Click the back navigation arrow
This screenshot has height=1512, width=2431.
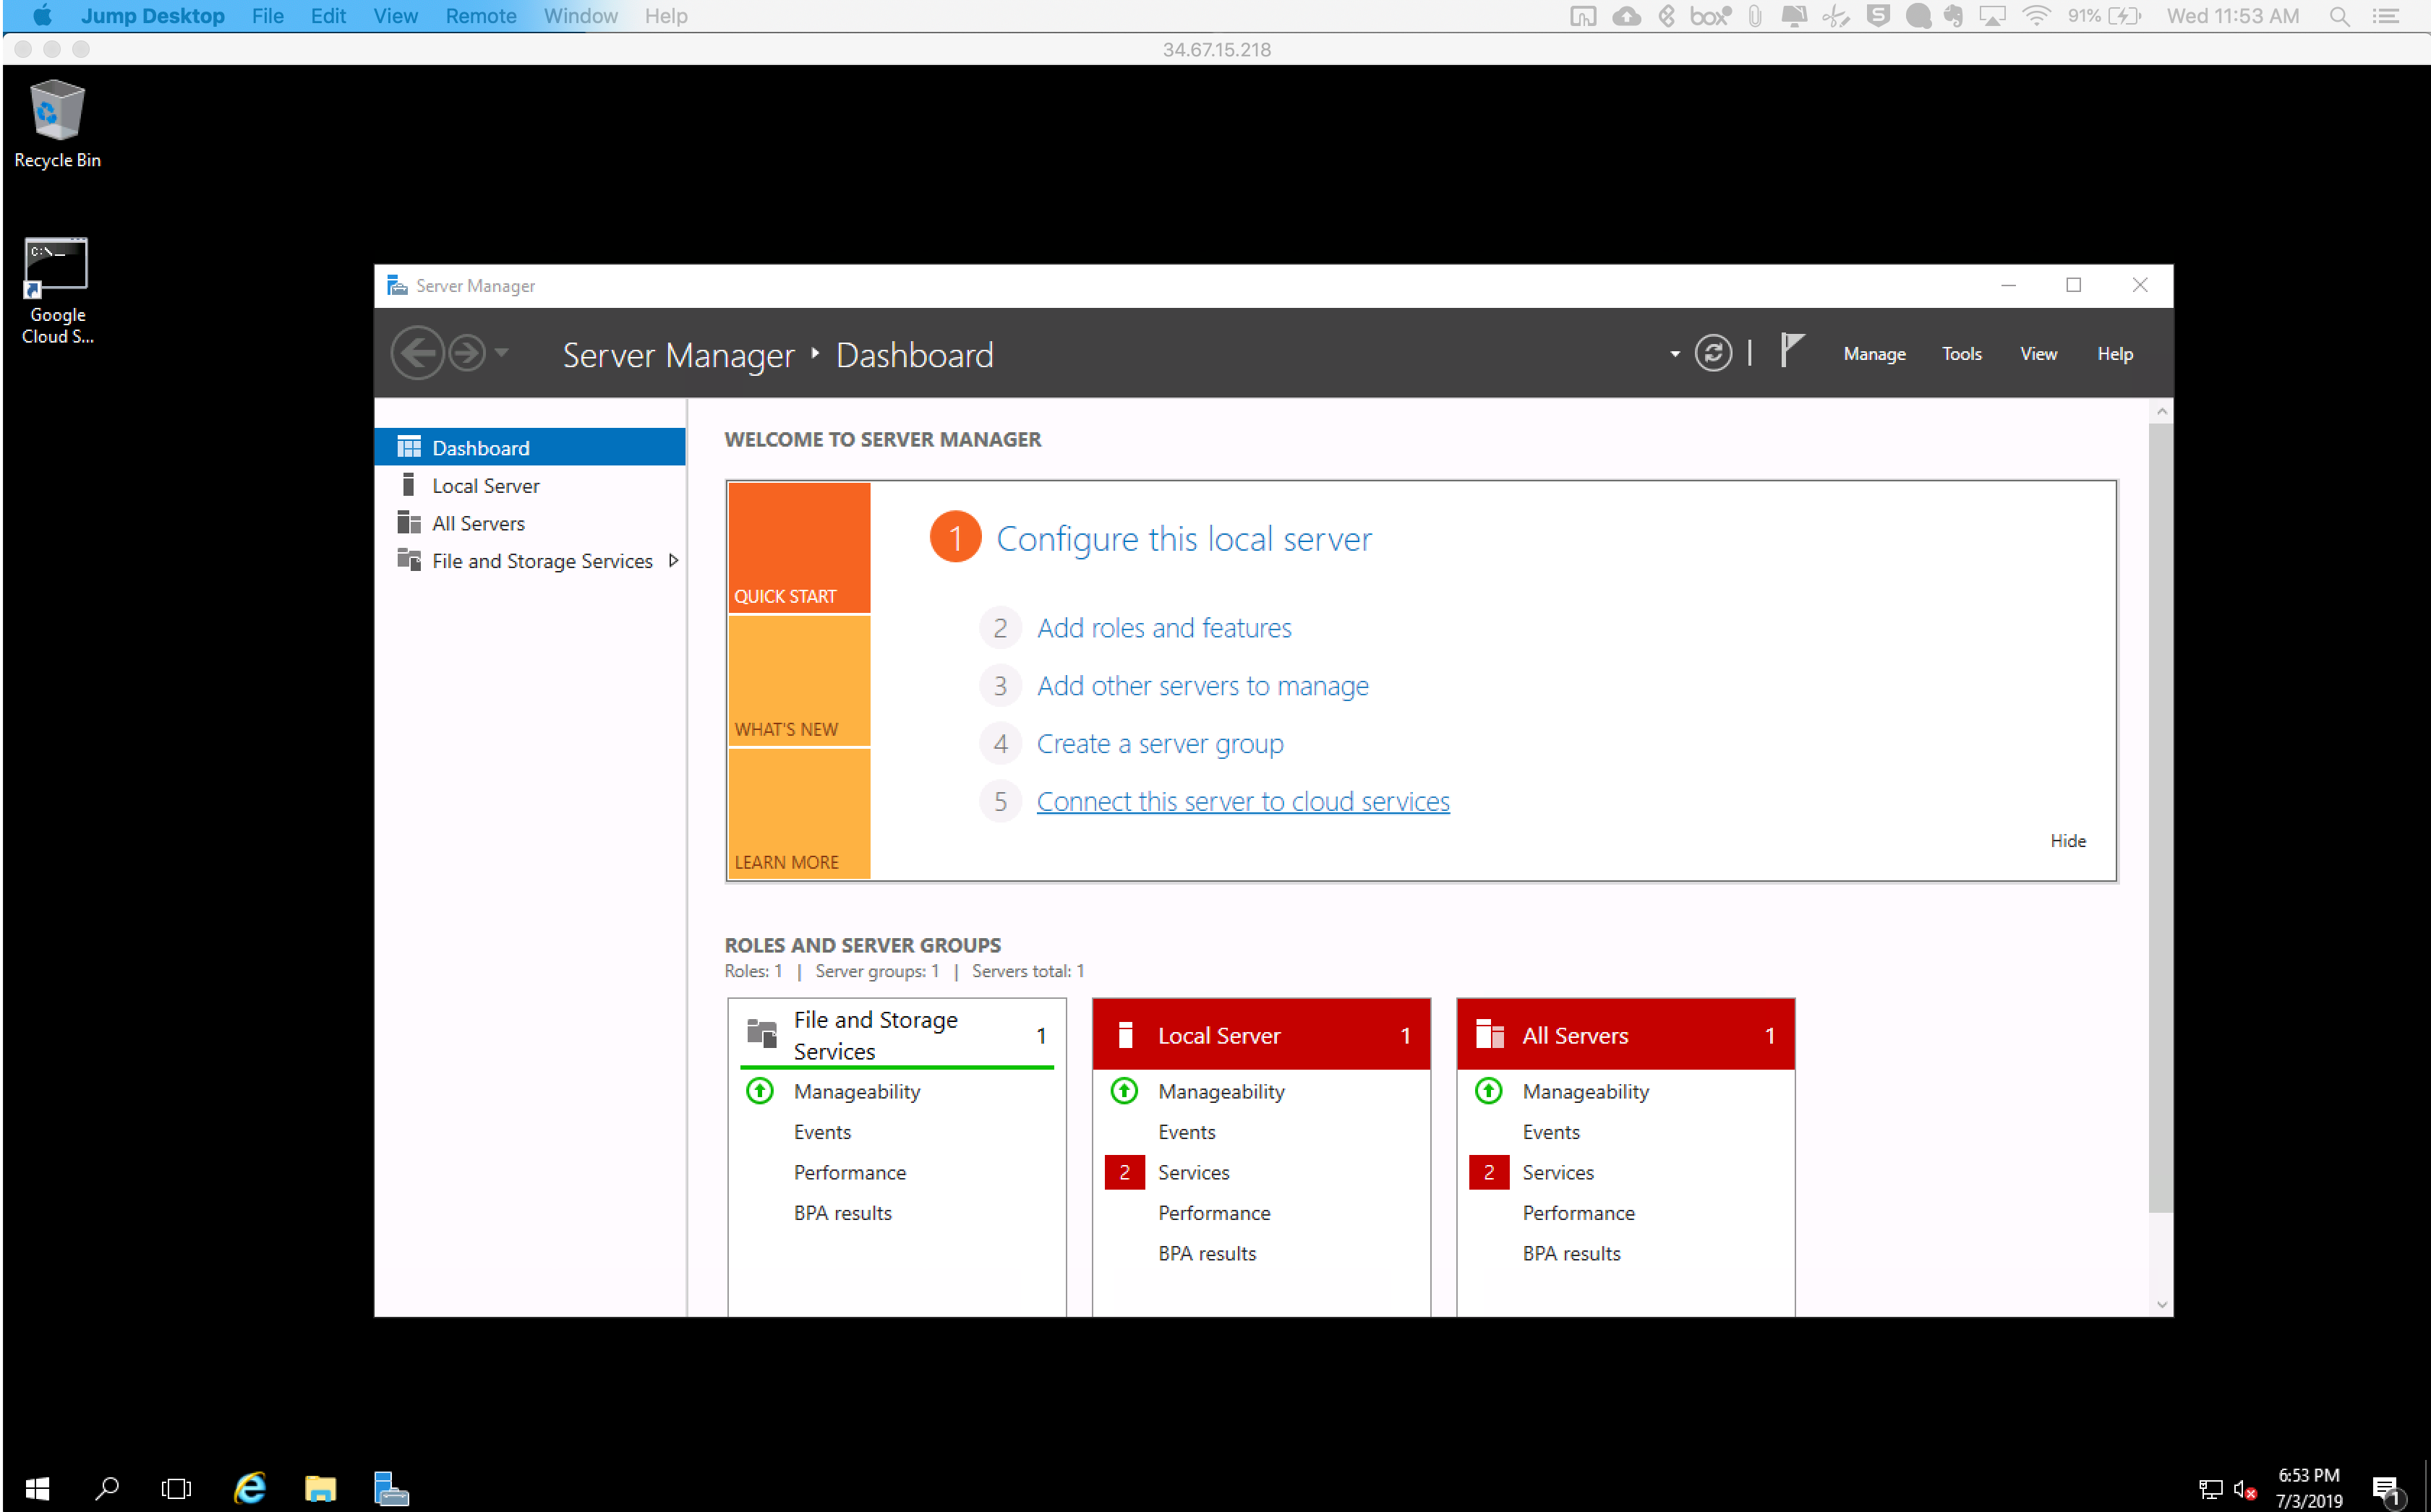coord(418,352)
